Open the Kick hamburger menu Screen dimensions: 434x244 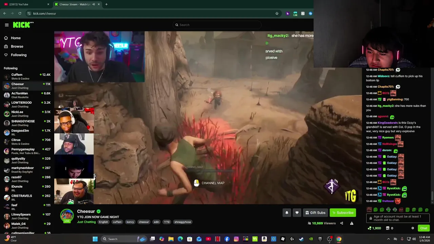pos(6,25)
